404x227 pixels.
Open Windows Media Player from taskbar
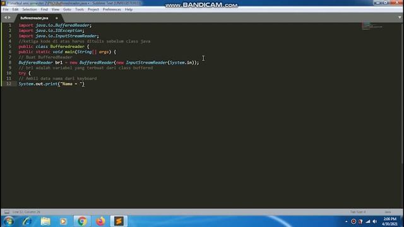pos(63,221)
